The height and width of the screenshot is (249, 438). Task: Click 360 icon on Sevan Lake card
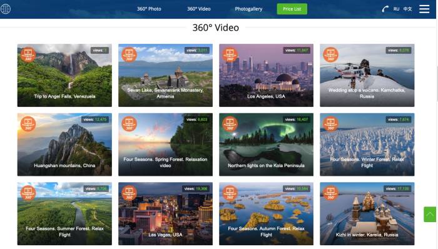129,54
